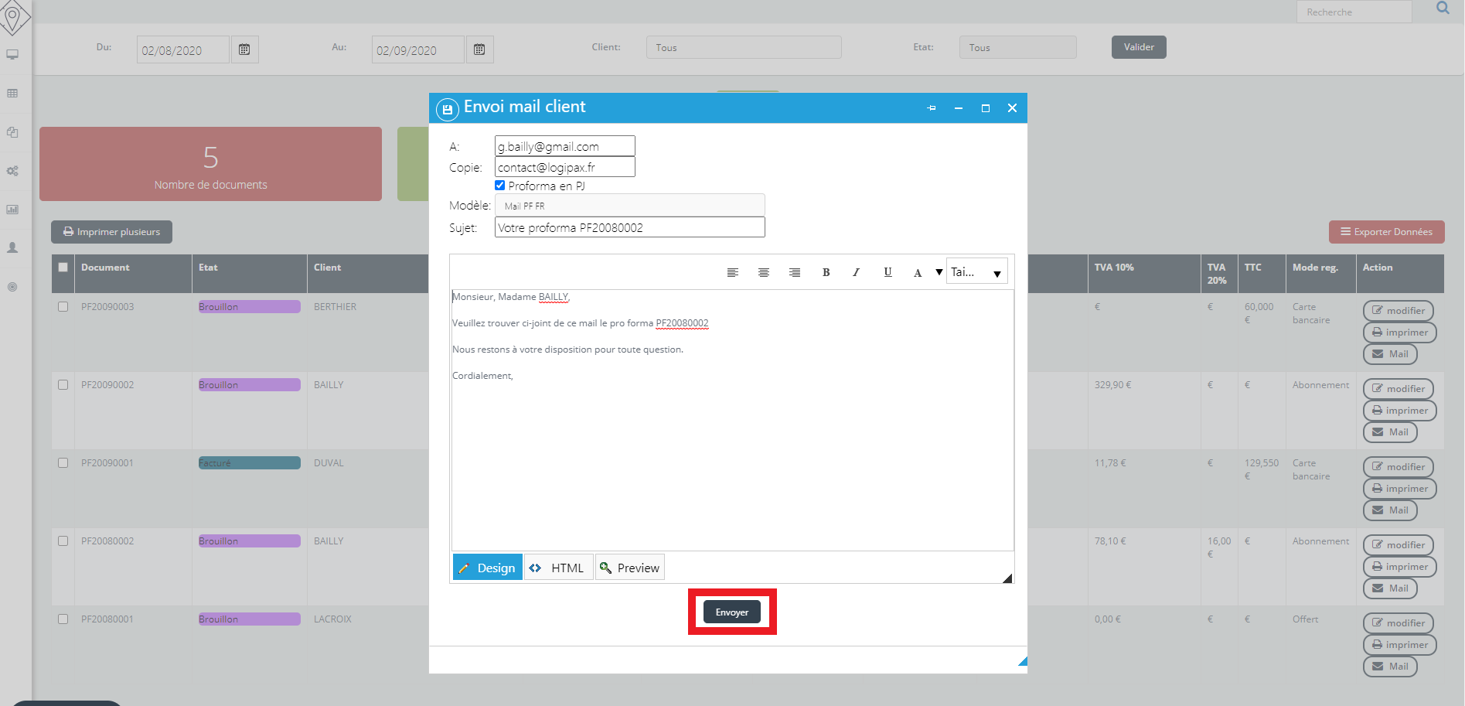Open the Modèle template dropdown
Image resolution: width=1465 pixels, height=706 pixels.
(629, 206)
